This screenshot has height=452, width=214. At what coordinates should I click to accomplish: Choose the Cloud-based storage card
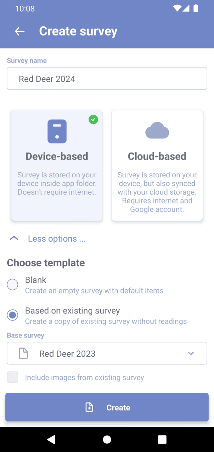pos(157,166)
